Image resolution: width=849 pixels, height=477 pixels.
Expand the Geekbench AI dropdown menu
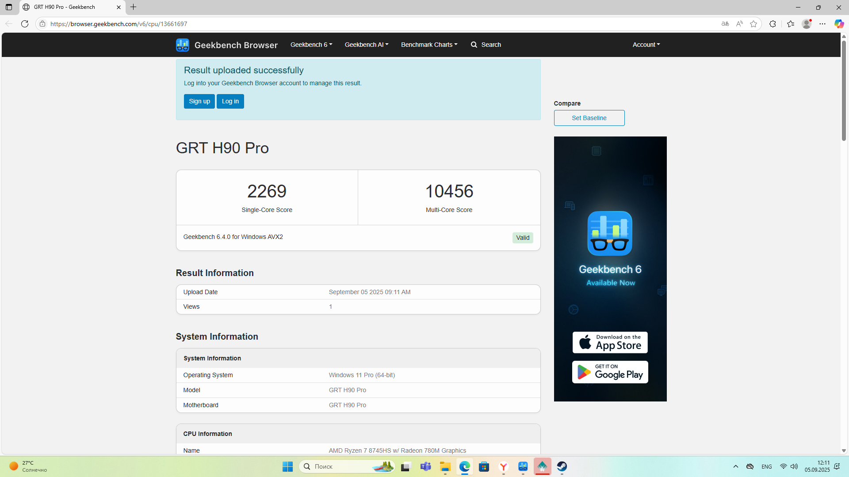coord(366,45)
